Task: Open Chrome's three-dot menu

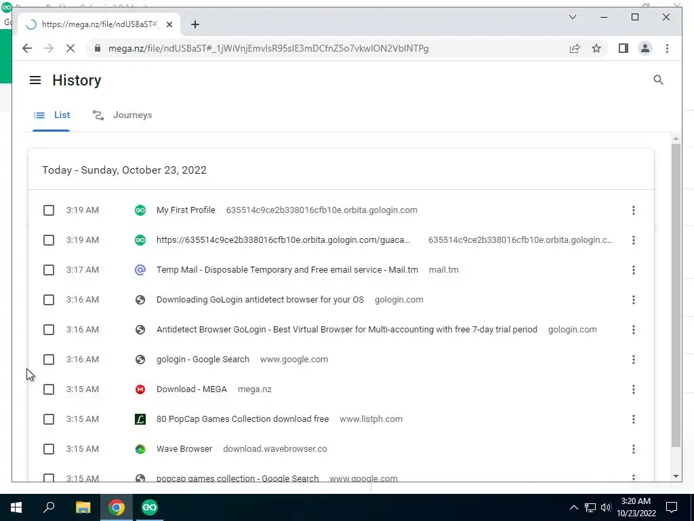Action: [667, 48]
